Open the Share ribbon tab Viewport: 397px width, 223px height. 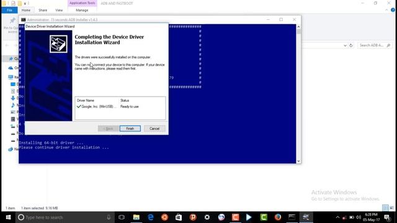point(43,10)
